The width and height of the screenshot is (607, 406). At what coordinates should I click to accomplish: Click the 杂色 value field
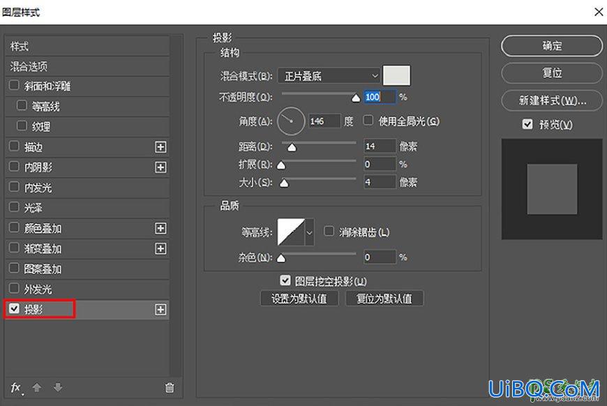click(x=380, y=257)
